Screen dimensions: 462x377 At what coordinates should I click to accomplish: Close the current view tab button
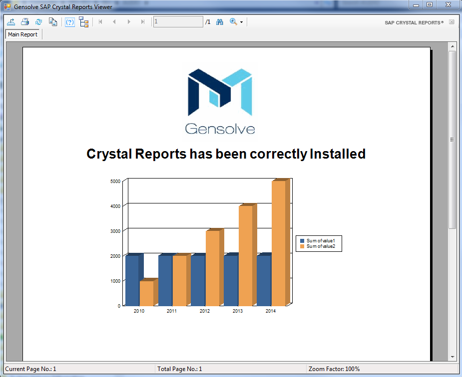coord(452,22)
